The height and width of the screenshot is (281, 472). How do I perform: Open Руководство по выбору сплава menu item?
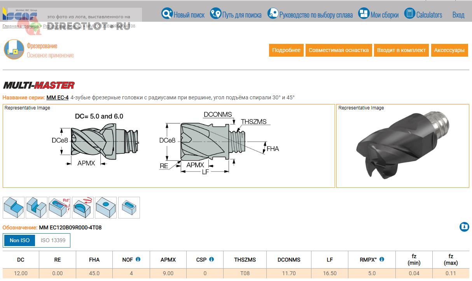coord(316,15)
